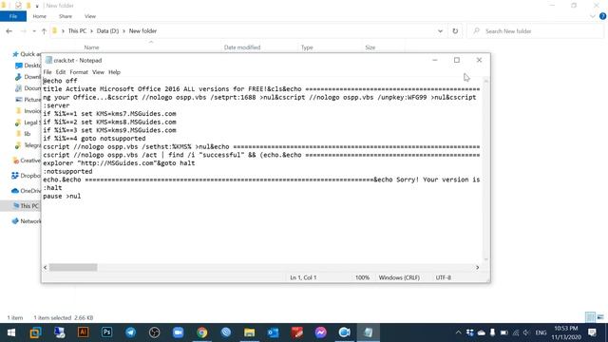Select This PC in address path
The image size is (608, 342).
point(77,31)
